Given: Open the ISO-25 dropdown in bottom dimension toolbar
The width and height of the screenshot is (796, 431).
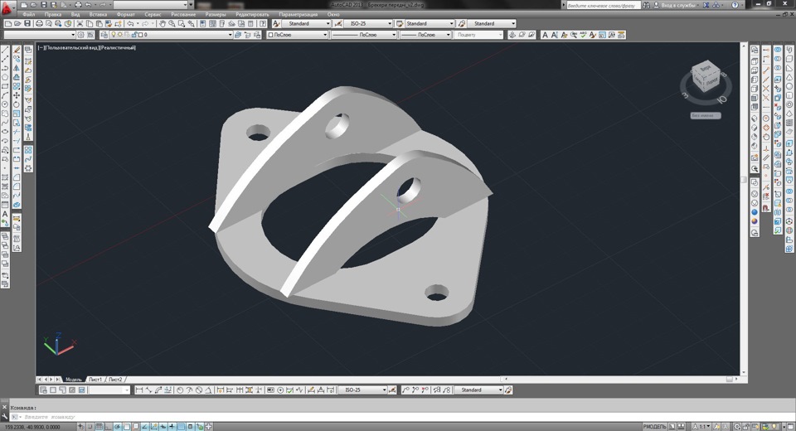Looking at the screenshot, I should tap(362, 390).
